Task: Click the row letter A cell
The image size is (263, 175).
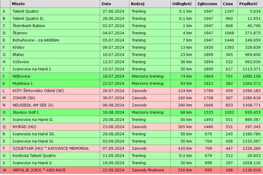Action: pos(4,11)
